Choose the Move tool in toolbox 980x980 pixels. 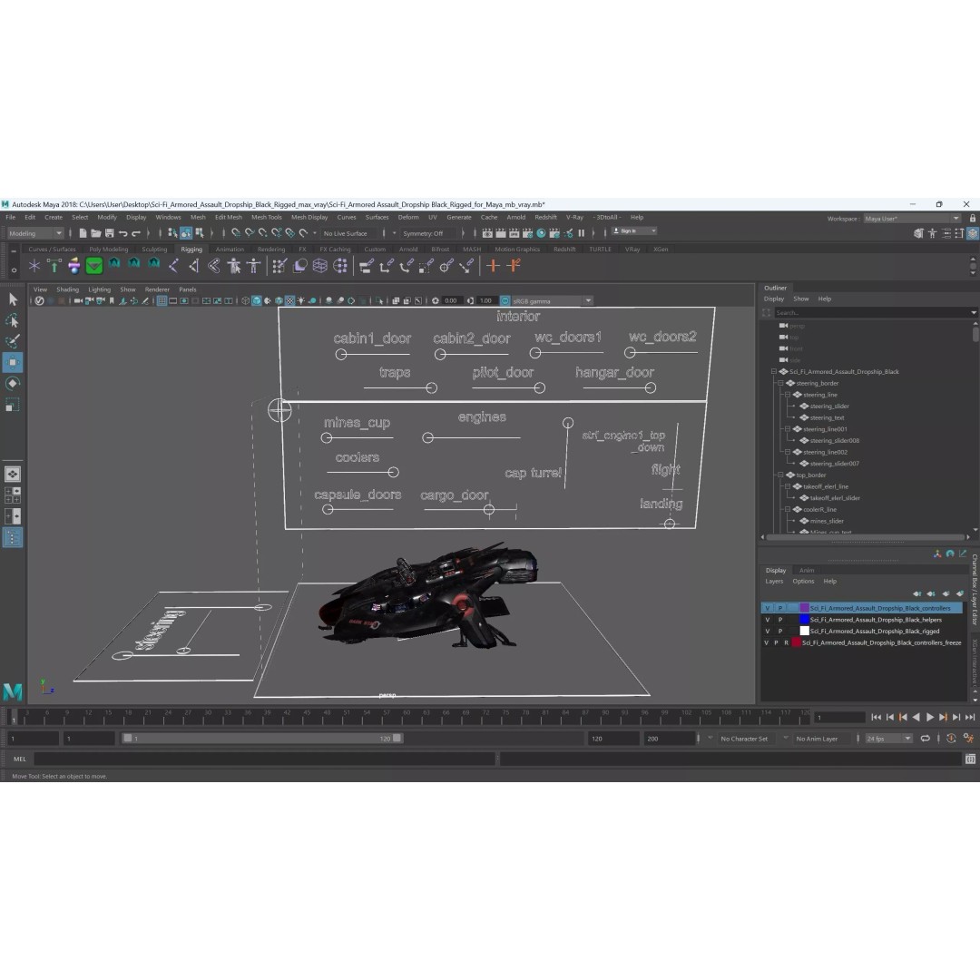pyautogui.click(x=13, y=362)
